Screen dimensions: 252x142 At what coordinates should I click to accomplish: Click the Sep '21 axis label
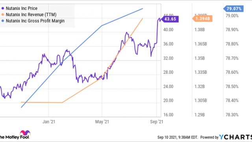pyautogui.click(x=157, y=122)
